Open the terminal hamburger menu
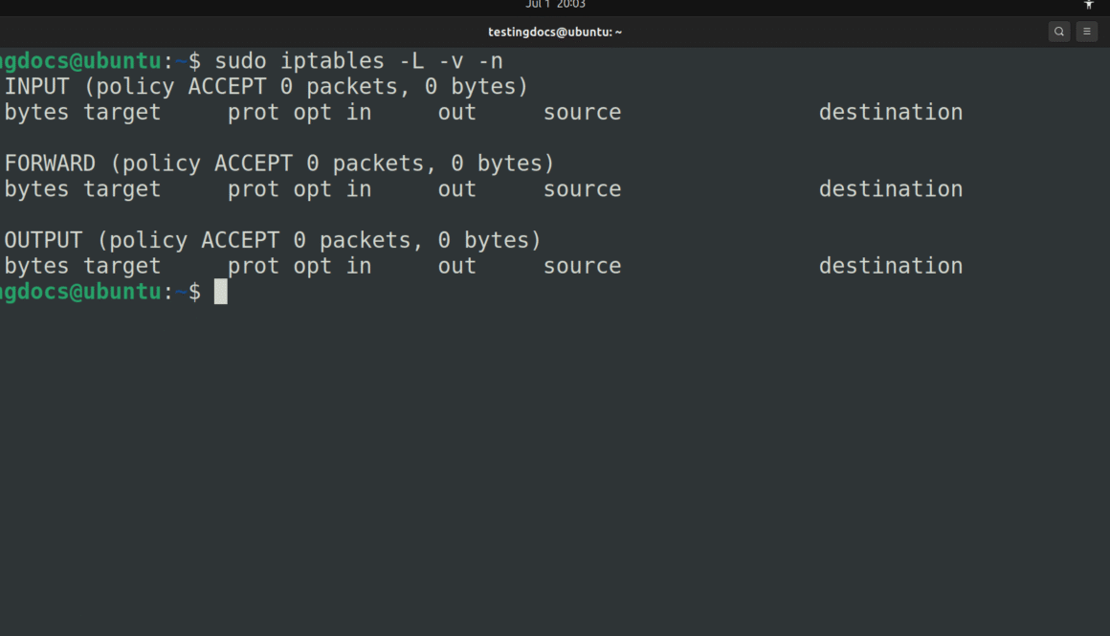 point(1087,32)
